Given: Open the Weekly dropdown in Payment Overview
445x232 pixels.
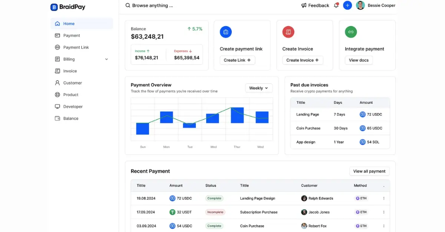Looking at the screenshot, I should 258,88.
